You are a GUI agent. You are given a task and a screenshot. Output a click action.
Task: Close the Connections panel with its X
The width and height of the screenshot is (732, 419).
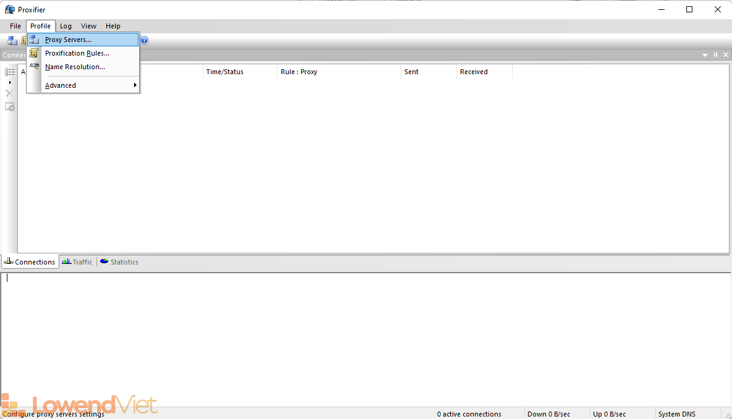(x=725, y=55)
